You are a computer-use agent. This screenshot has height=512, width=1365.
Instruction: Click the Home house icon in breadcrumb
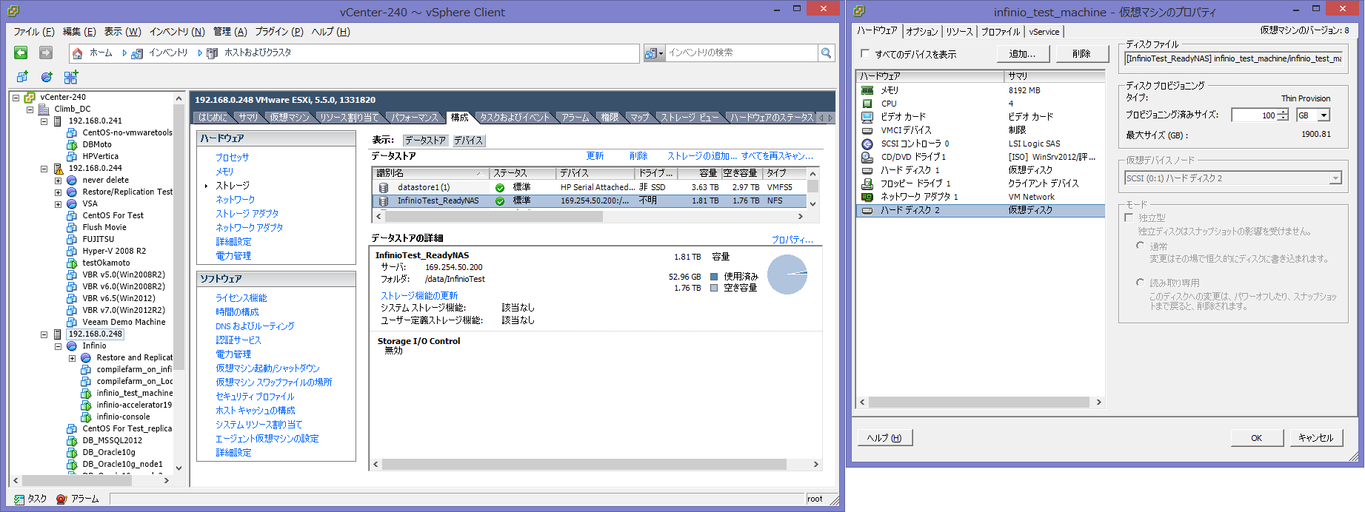tap(78, 53)
